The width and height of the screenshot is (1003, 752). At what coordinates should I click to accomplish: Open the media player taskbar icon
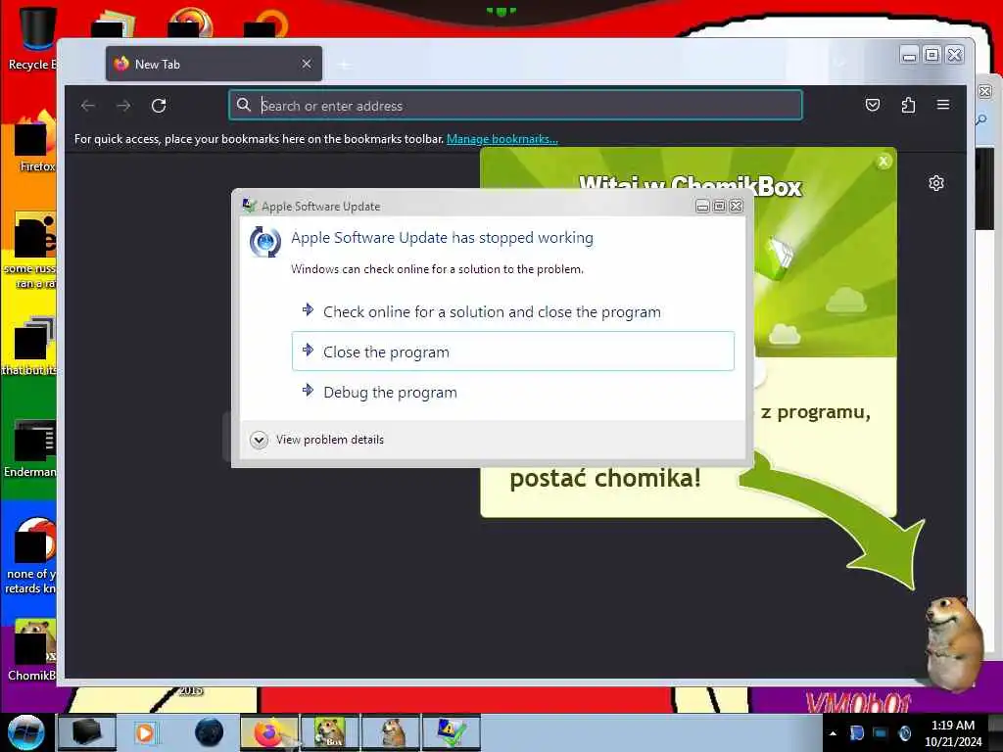point(145,732)
